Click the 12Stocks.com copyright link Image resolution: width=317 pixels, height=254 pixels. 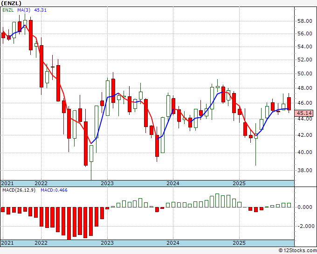tap(297, 251)
